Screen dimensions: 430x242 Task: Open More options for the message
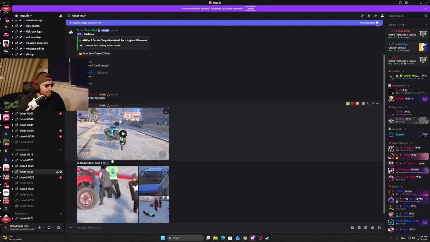(378, 104)
